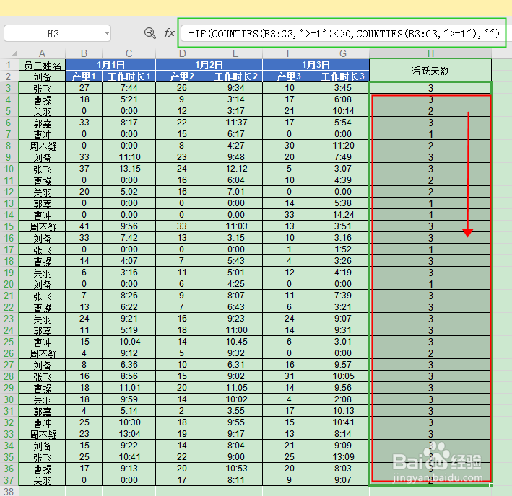Select column D header
512x496 pixels.
click(x=182, y=53)
